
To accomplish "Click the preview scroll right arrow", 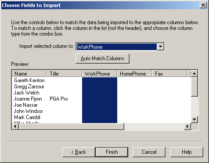I will [x=187, y=127].
